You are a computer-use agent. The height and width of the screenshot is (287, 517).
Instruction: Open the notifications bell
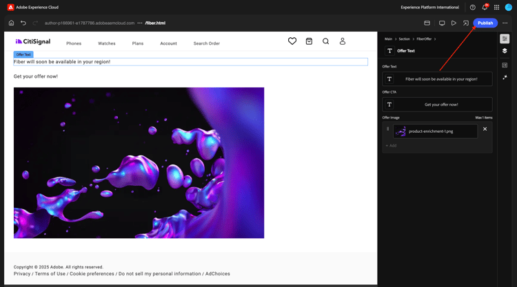(x=485, y=8)
